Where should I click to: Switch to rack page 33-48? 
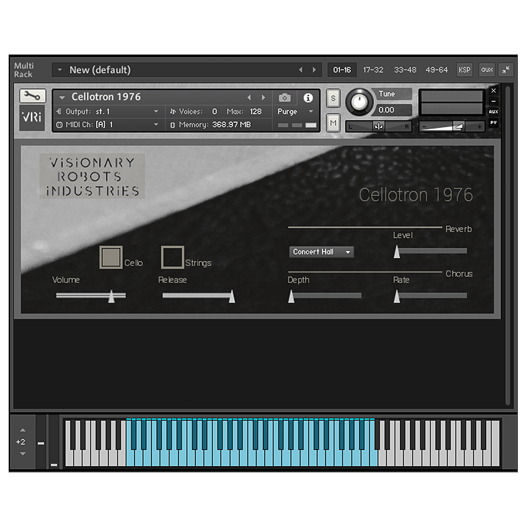[405, 70]
